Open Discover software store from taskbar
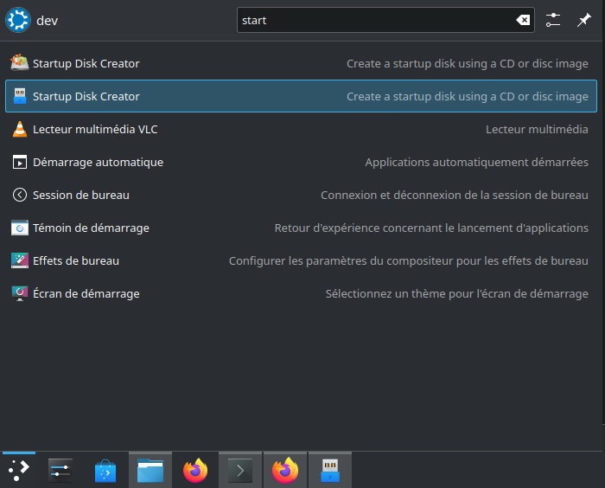This screenshot has width=605, height=488. click(x=105, y=471)
